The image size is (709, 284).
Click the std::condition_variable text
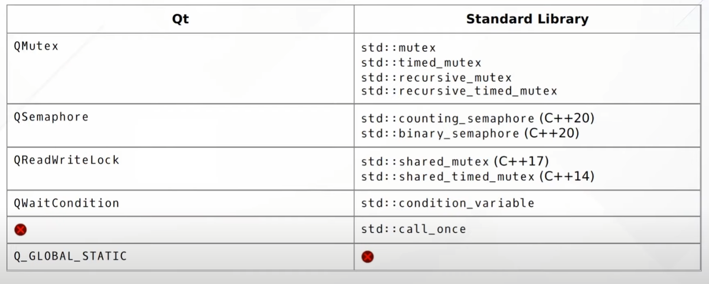(x=448, y=203)
